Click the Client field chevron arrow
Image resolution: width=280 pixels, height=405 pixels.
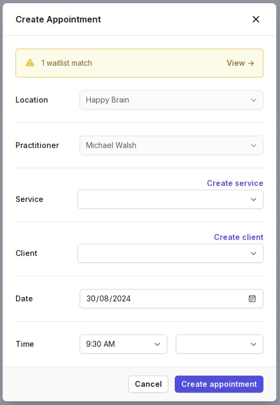point(253,254)
